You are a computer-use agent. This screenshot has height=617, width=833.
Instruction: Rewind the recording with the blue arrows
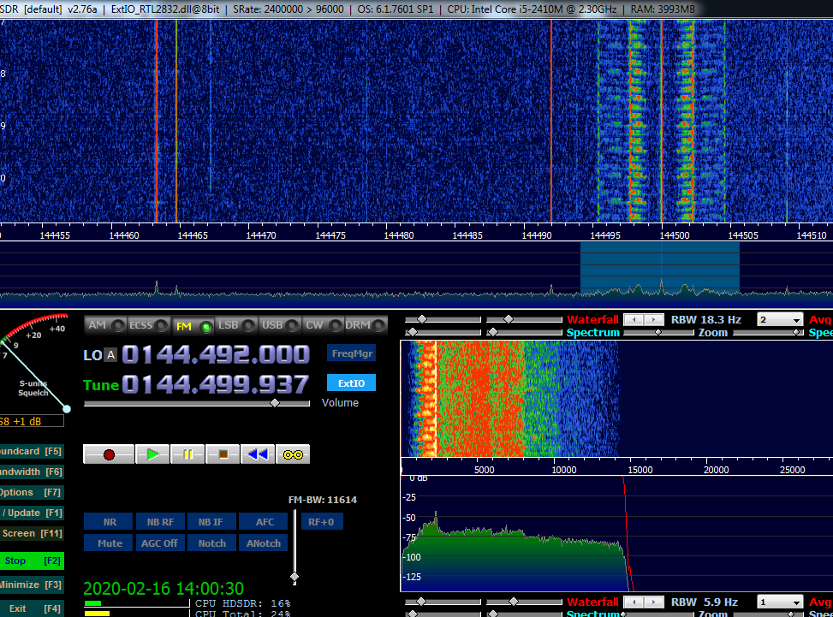coord(258,454)
